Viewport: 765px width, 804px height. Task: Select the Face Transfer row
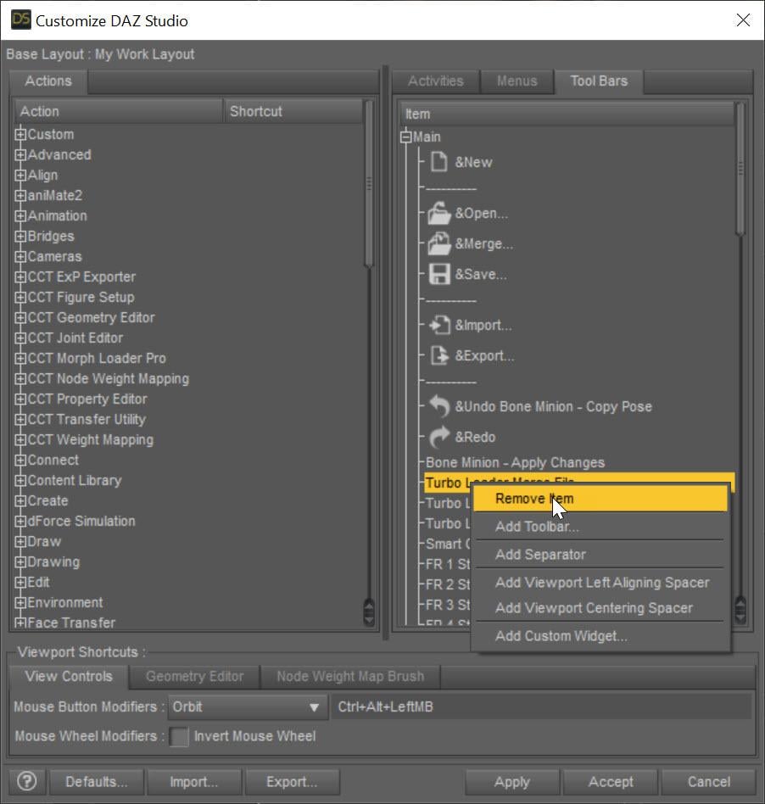(71, 623)
